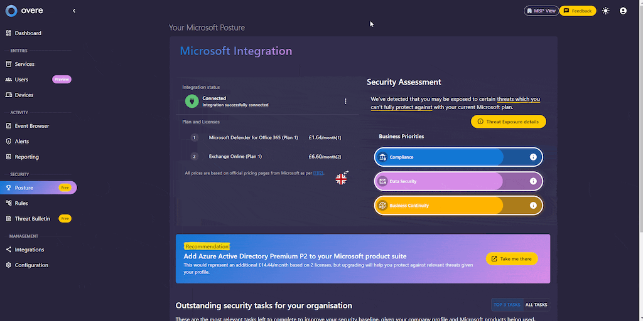Image resolution: width=643 pixels, height=321 pixels.
Task: Click the overe logo icon
Action: (11, 11)
